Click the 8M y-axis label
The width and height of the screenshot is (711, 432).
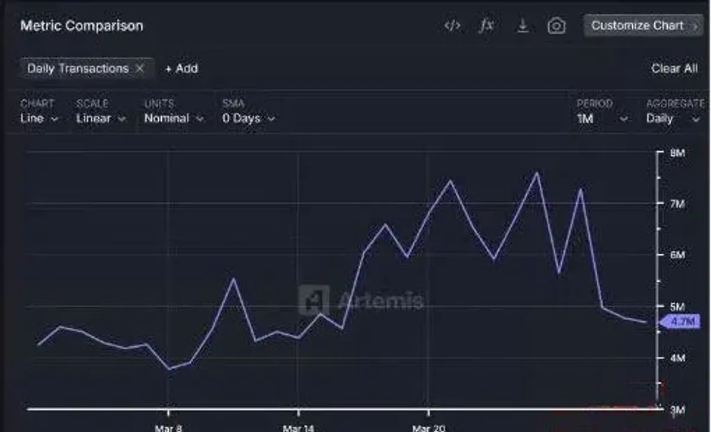(677, 153)
